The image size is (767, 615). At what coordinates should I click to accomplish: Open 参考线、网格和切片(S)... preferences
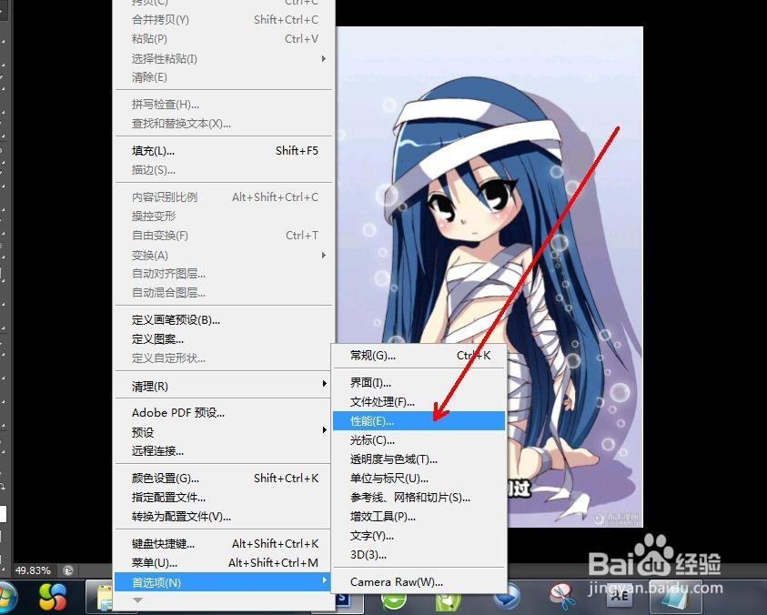[x=419, y=497]
